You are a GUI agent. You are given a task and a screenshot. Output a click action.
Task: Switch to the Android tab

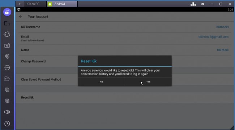pyautogui.click(x=62, y=4)
